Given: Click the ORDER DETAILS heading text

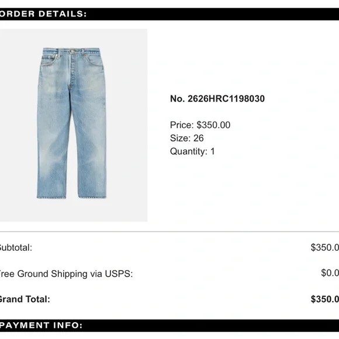Looking at the screenshot, I should 43,14.
